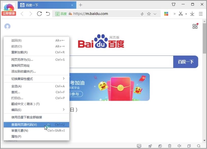The width and height of the screenshot is (207, 149).
Task: Choose 使用迅雷下载全部链接 entry
Action: 36,117
